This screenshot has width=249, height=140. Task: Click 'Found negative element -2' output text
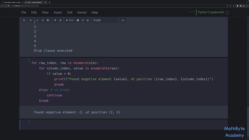pos(77,112)
